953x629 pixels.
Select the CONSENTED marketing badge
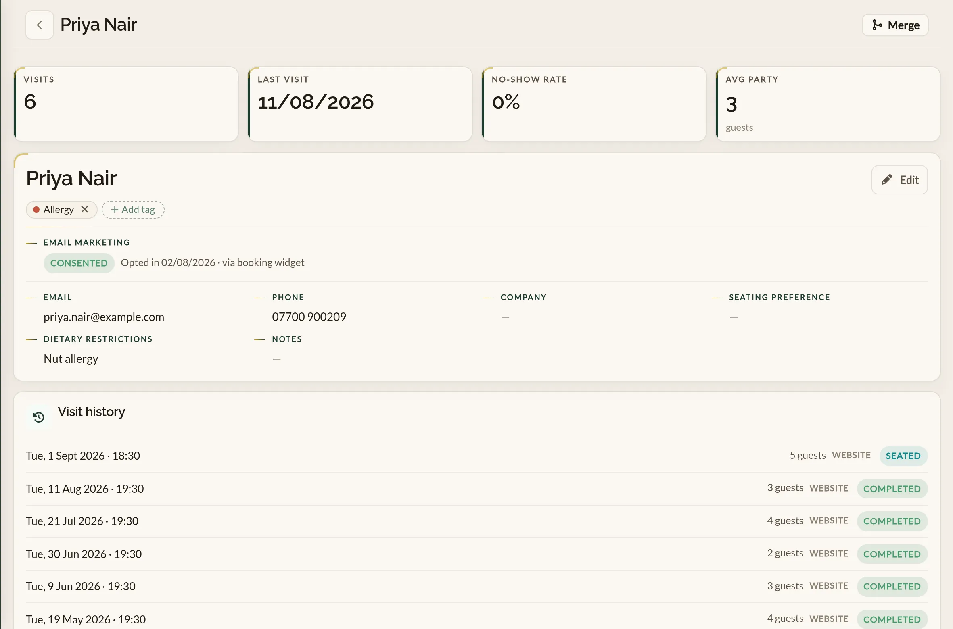pyautogui.click(x=79, y=263)
